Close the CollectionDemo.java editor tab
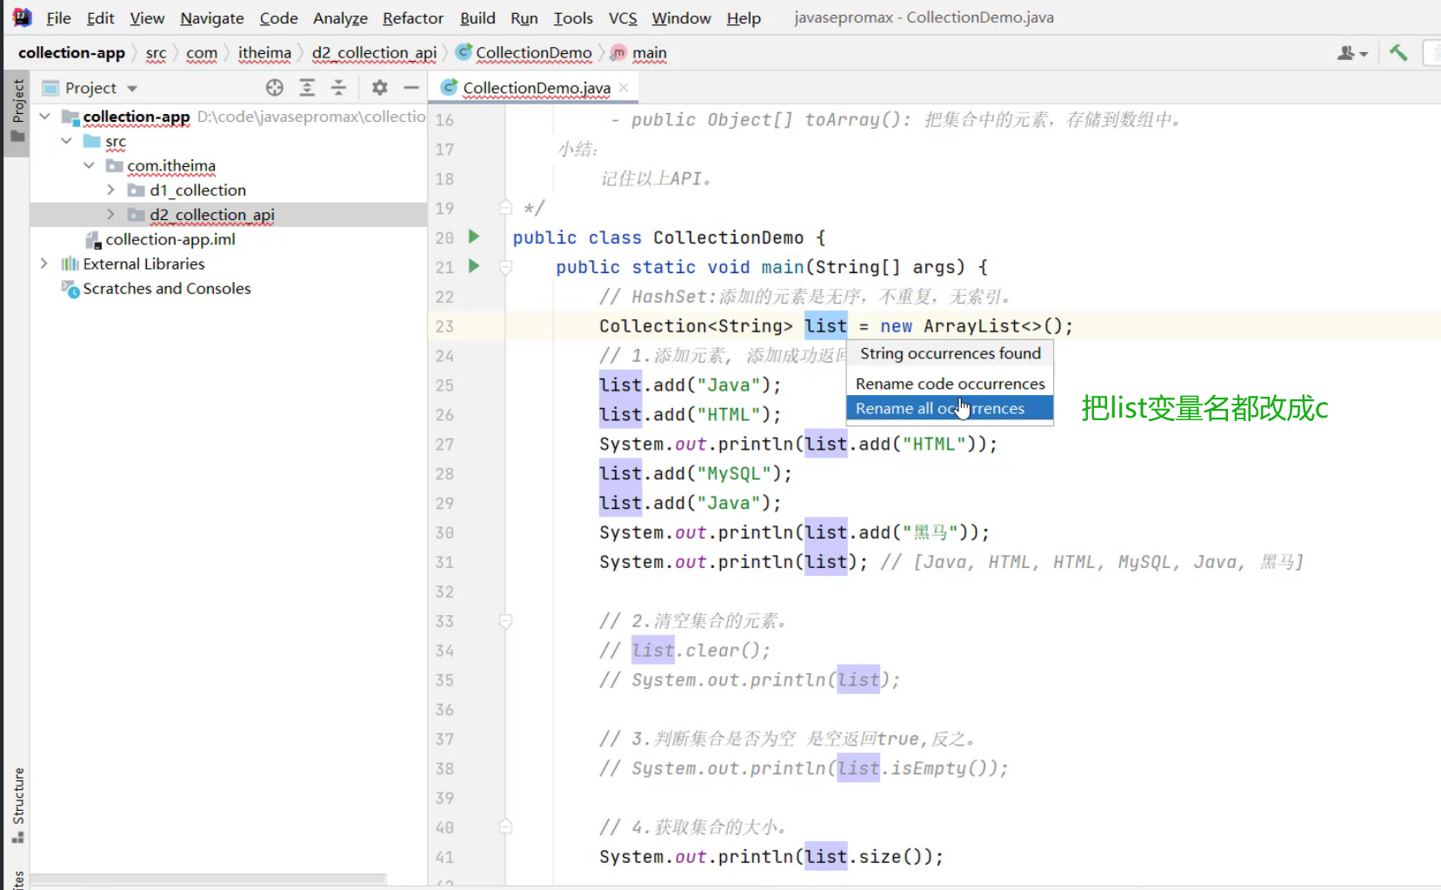This screenshot has height=890, width=1441. click(x=624, y=88)
